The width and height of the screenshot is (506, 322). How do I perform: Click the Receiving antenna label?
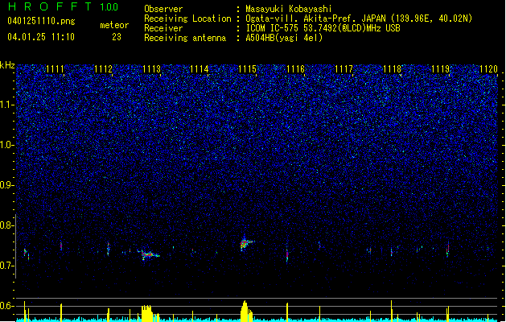point(185,38)
